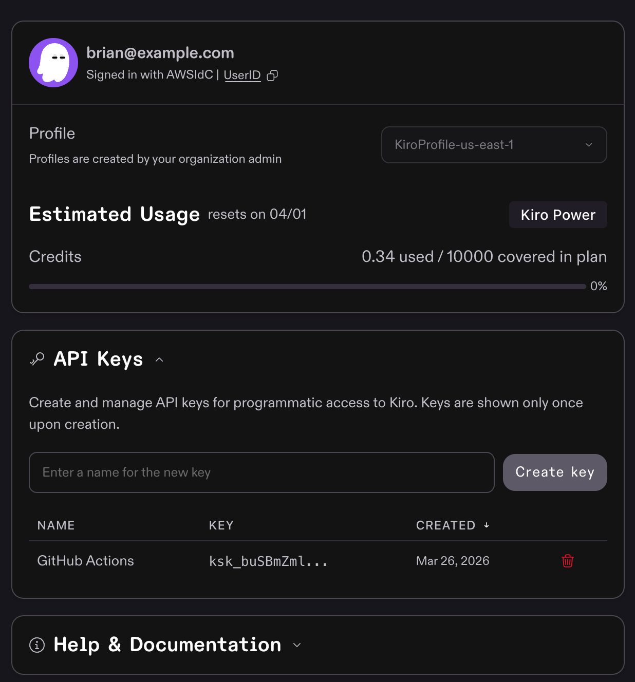This screenshot has width=635, height=682.
Task: Focus the new key name input field
Action: 262,472
